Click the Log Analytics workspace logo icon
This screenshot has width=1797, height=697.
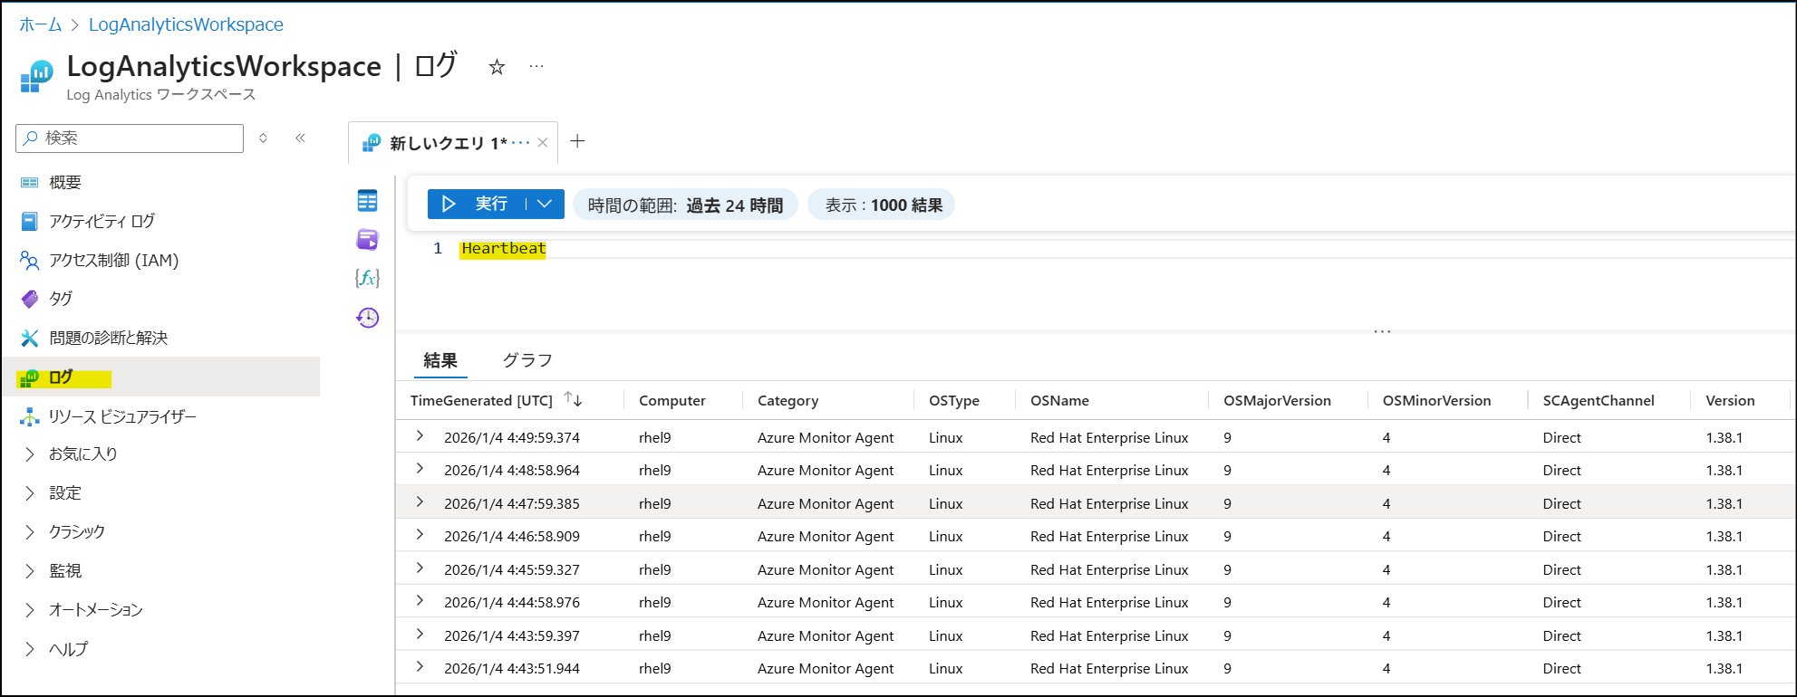pos(36,76)
